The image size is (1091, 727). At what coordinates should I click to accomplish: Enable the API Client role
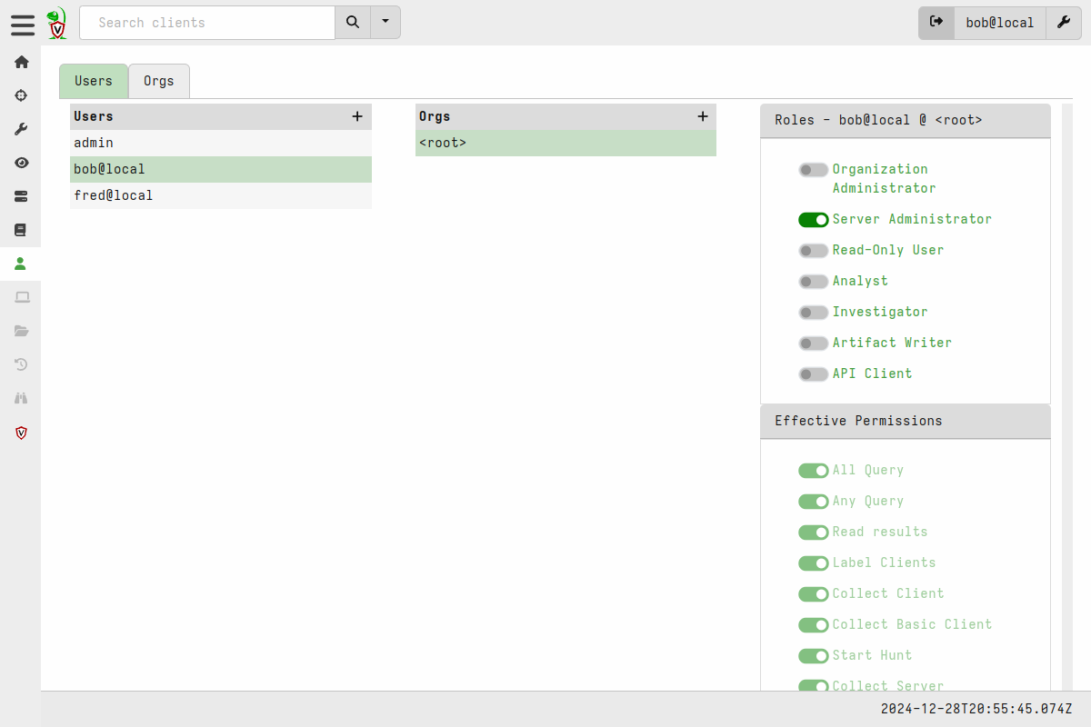pyautogui.click(x=814, y=373)
